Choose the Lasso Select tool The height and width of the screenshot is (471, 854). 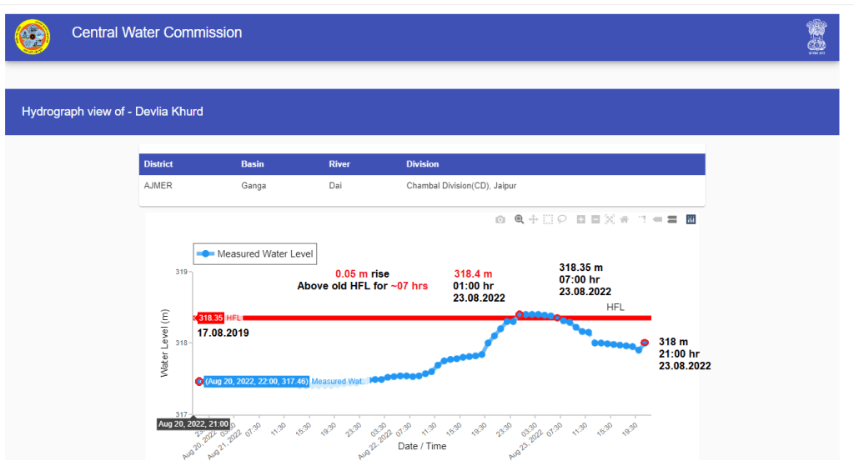(x=562, y=219)
